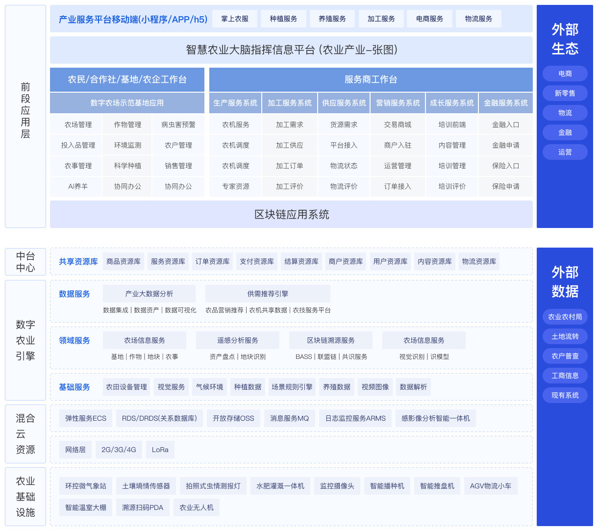
Task: Click the 保险申请 cell
Action: pos(505,186)
